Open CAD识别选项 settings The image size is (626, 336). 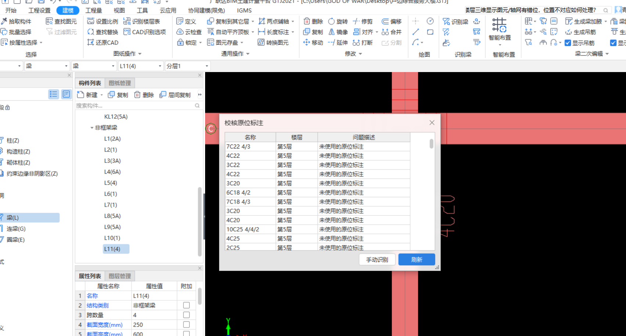pos(145,32)
